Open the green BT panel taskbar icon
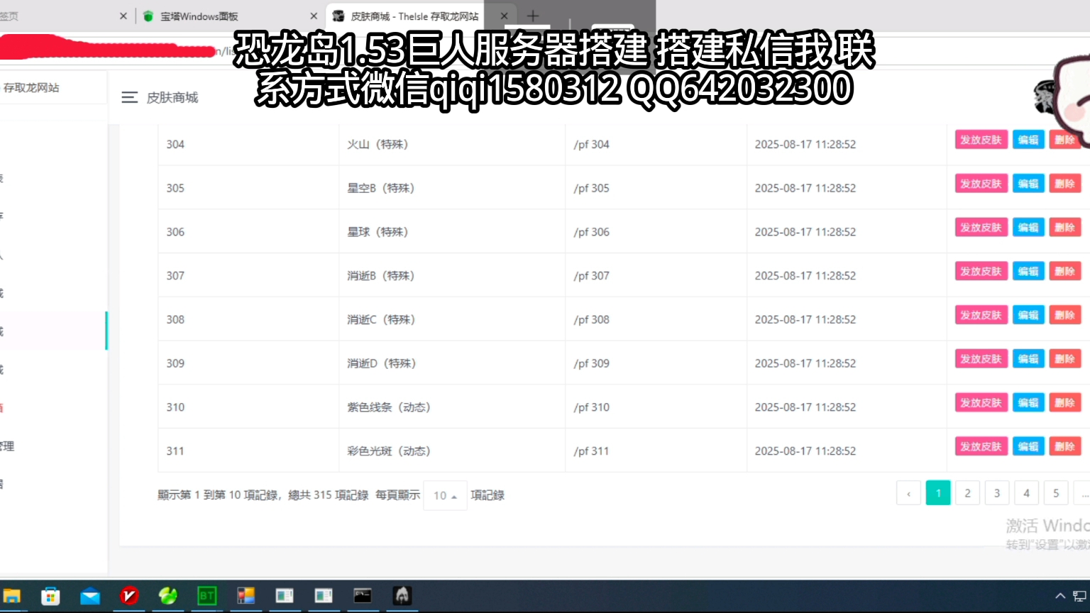The width and height of the screenshot is (1090, 613). pos(207,596)
